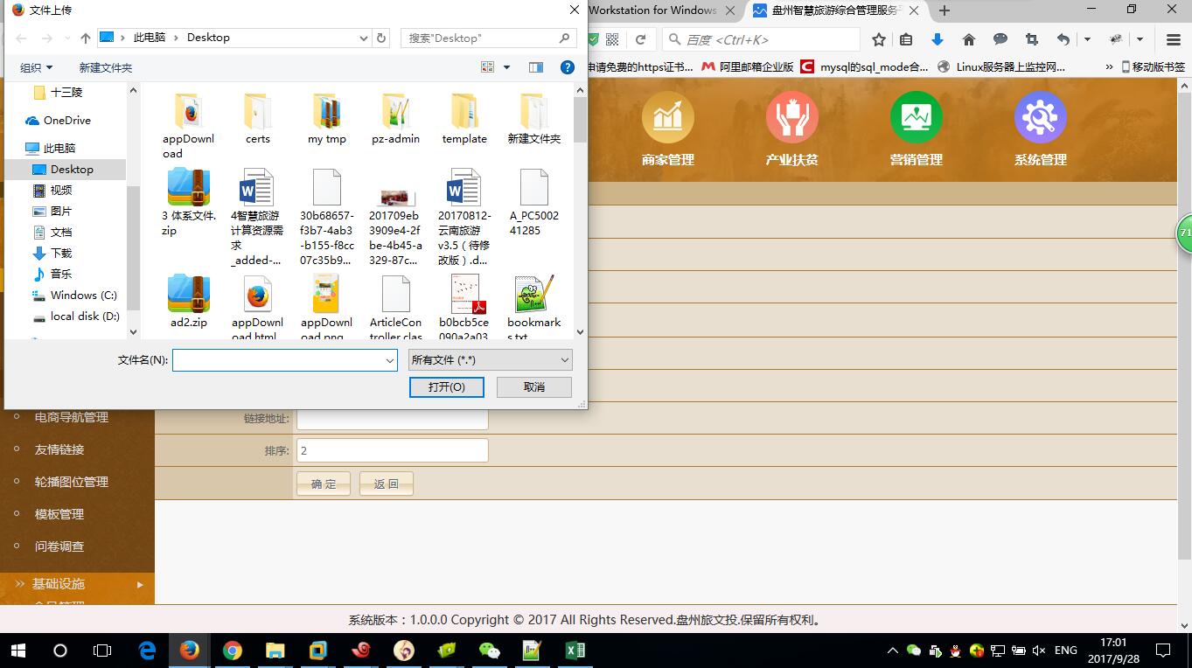The height and width of the screenshot is (668, 1192).
Task: Refresh the Desktop folder listing
Action: [x=381, y=38]
